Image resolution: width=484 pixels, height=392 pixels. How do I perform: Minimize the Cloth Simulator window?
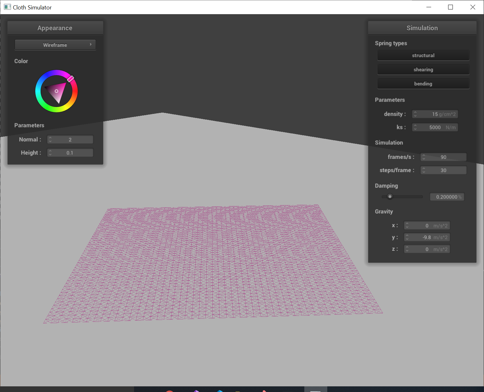(428, 7)
